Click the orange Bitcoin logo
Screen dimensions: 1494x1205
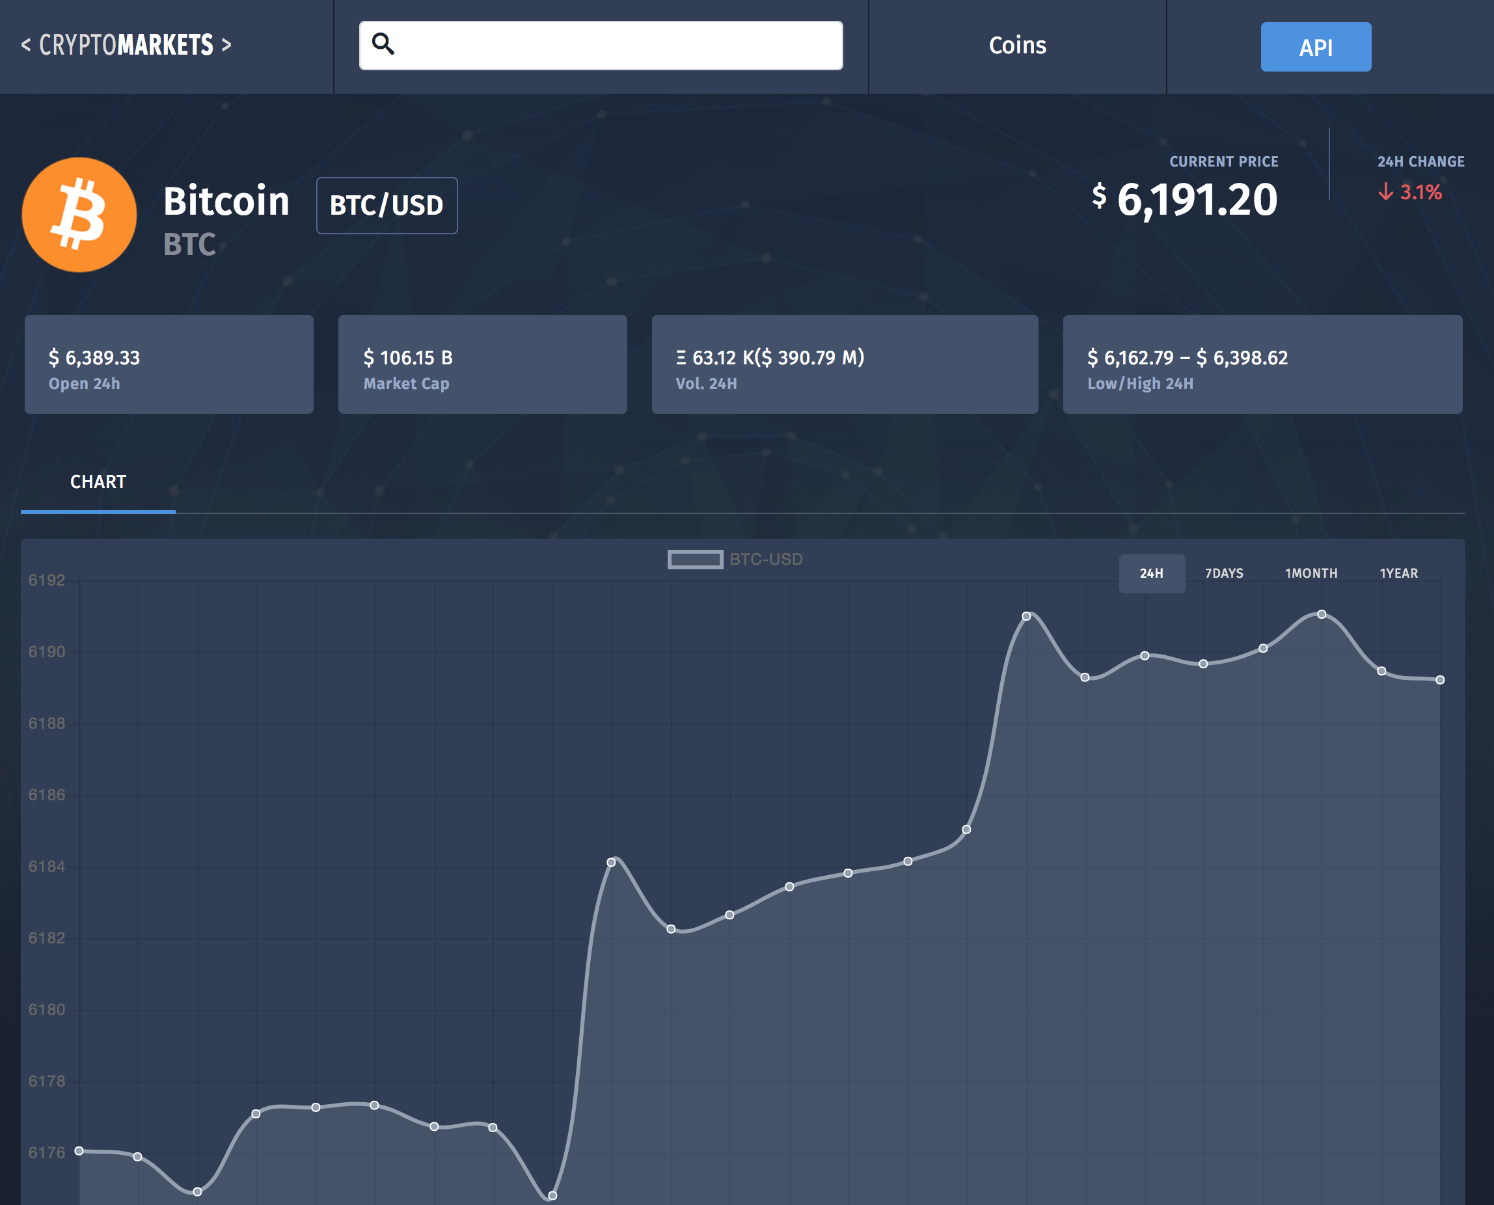click(79, 215)
